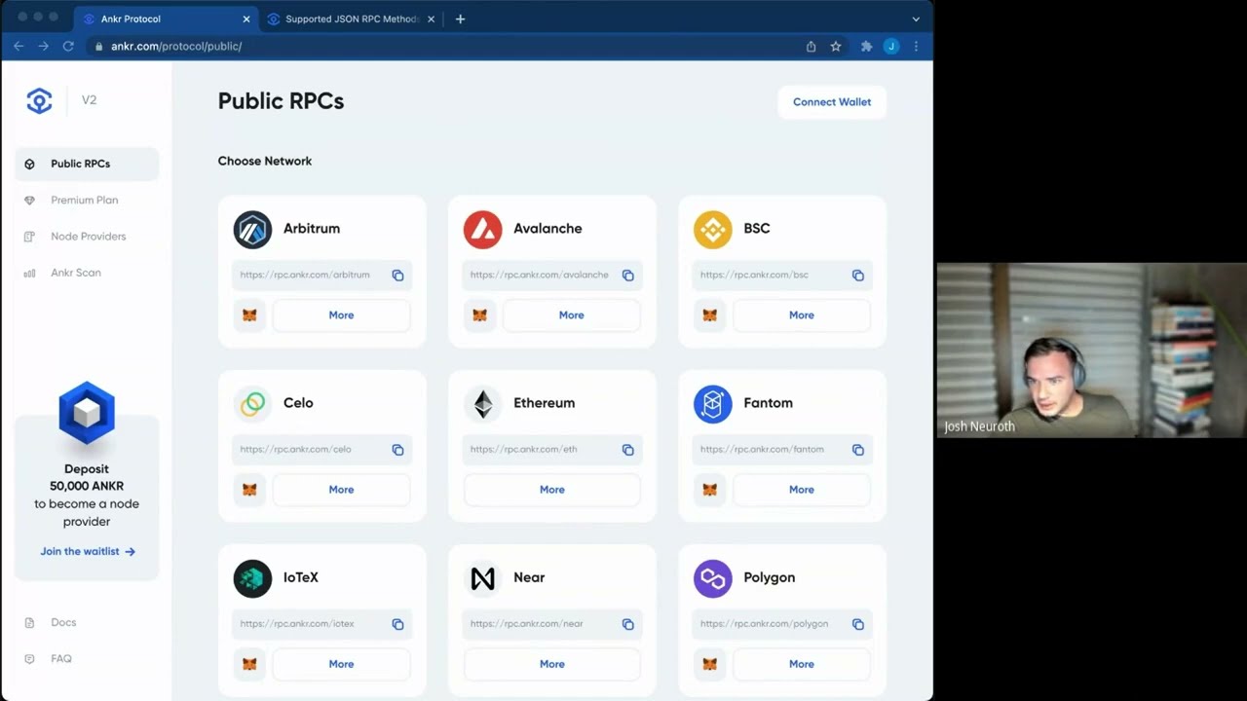Add BSC to MetaMask via fox icon
Image resolution: width=1247 pixels, height=701 pixels.
(709, 315)
